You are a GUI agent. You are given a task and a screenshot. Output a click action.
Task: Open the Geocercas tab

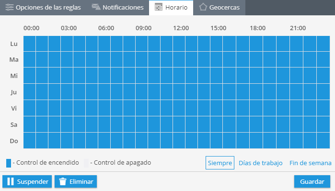(219, 8)
